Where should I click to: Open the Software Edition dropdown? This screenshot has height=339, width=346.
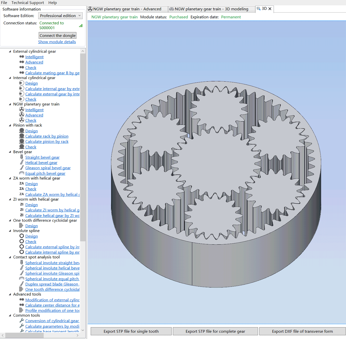[x=60, y=16]
